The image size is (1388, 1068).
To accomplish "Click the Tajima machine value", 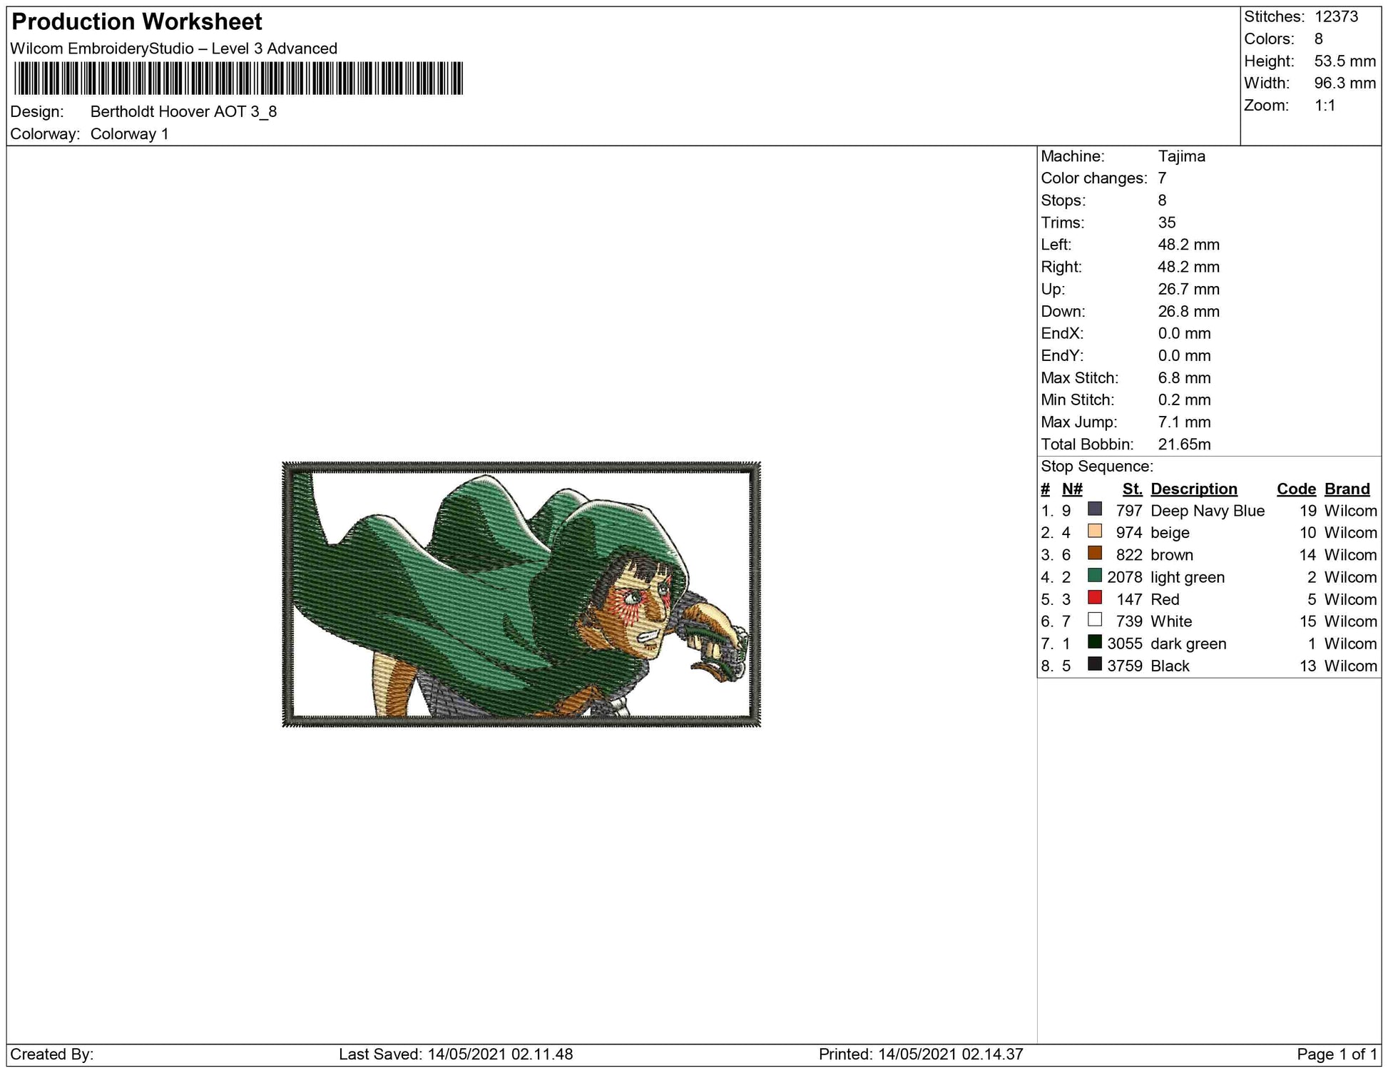I will click(x=1181, y=156).
